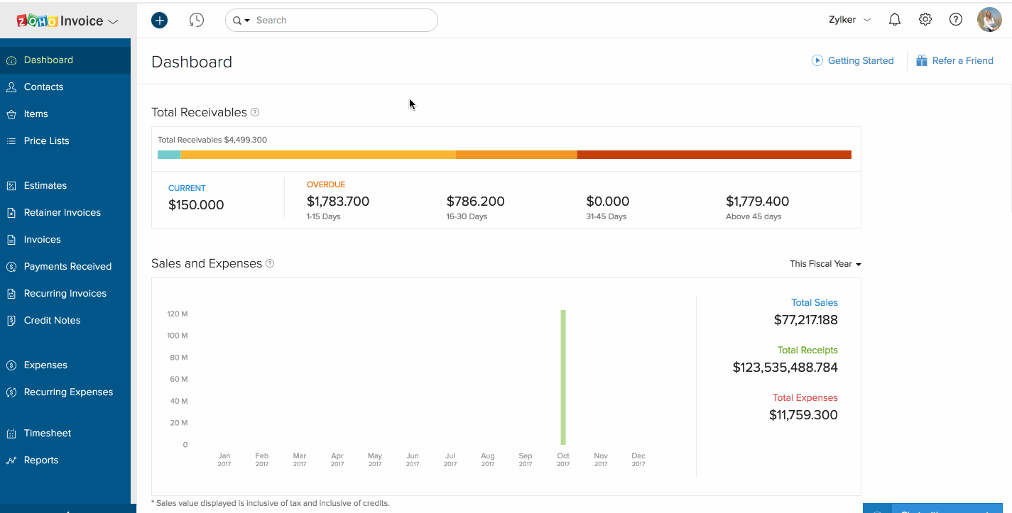Open Payments Received in the sidebar
The height and width of the screenshot is (513, 1012).
tap(67, 266)
